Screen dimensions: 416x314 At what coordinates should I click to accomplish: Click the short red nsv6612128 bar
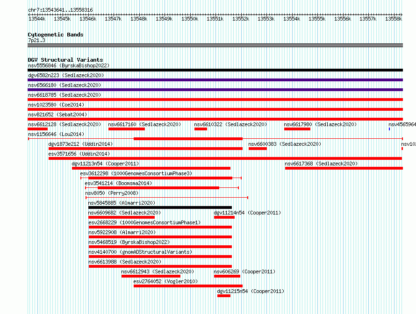(x=38, y=129)
